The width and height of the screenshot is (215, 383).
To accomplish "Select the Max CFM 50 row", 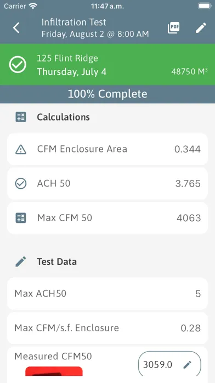I will coord(107,218).
